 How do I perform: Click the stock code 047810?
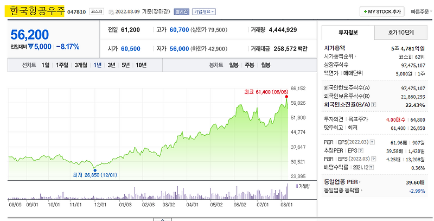click(x=76, y=12)
